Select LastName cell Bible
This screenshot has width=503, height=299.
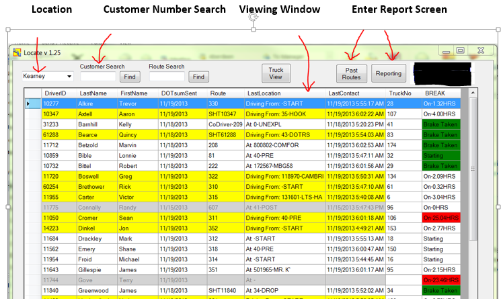click(x=98, y=156)
